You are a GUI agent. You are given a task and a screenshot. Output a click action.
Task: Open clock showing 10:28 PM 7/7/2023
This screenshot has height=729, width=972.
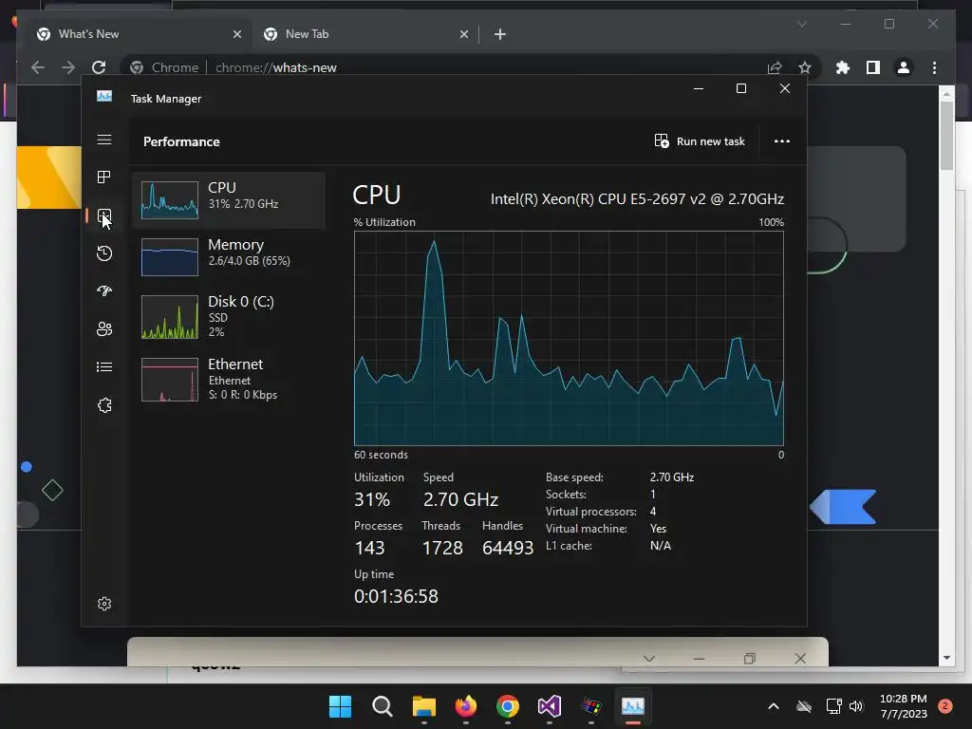coord(904,706)
